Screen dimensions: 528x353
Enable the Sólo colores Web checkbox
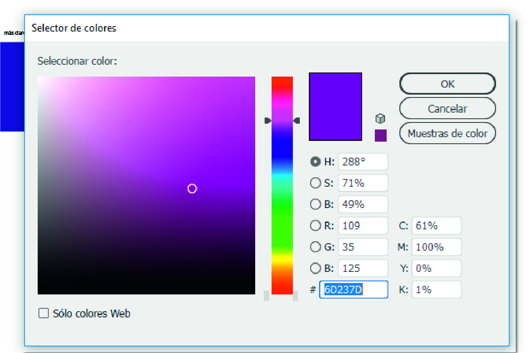[x=43, y=314]
